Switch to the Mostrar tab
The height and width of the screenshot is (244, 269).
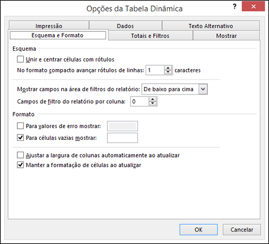point(226,36)
